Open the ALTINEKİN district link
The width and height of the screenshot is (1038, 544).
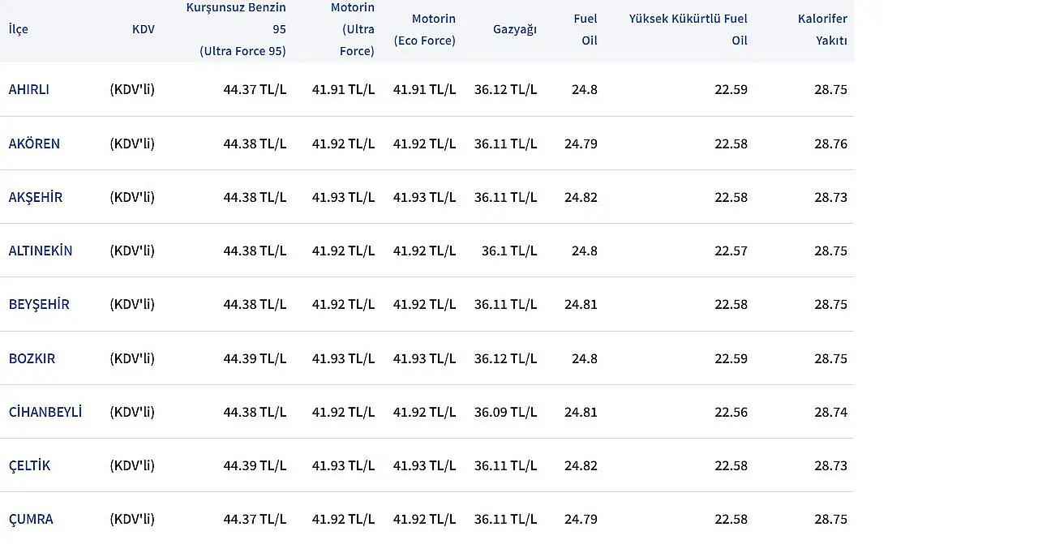click(41, 251)
